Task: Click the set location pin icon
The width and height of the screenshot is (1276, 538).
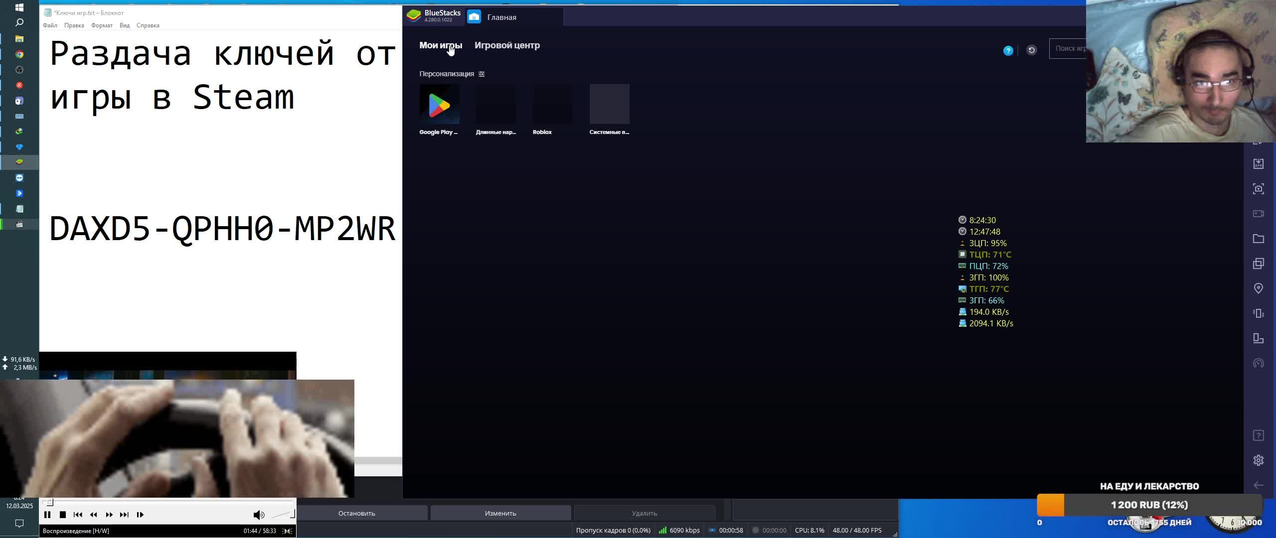Action: click(x=1258, y=288)
